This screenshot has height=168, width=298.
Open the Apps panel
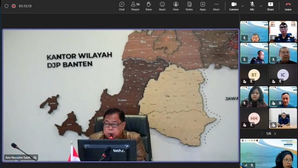click(x=203, y=6)
